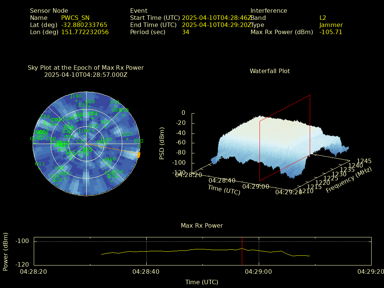384x288 pixels.
Task: Click the latitude value -32.880233765
Action: [x=84, y=25]
